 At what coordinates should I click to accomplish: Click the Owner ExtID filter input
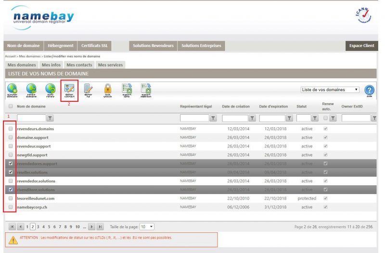[356, 118]
